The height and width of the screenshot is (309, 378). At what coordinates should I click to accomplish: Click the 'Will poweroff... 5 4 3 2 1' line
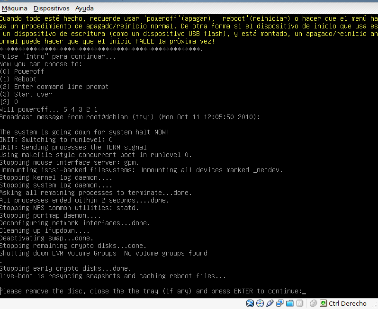click(x=49, y=109)
